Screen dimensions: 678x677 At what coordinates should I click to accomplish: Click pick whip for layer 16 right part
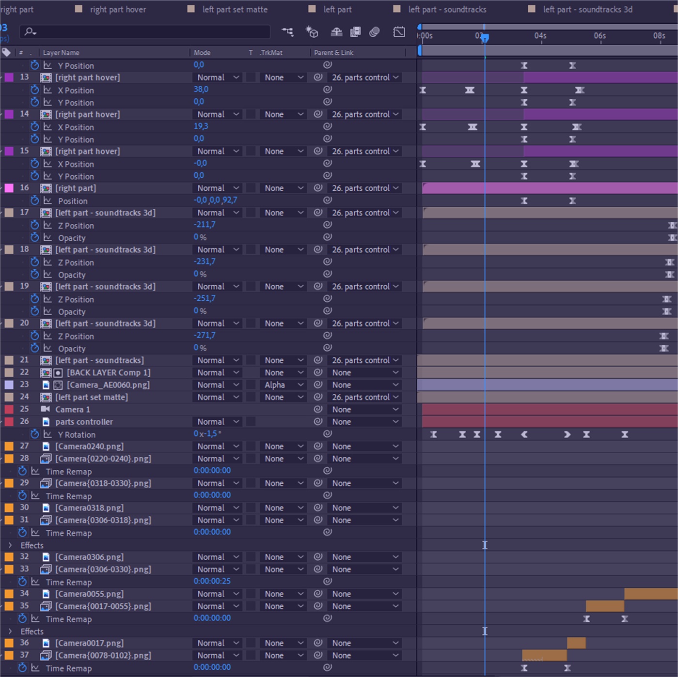[318, 188]
